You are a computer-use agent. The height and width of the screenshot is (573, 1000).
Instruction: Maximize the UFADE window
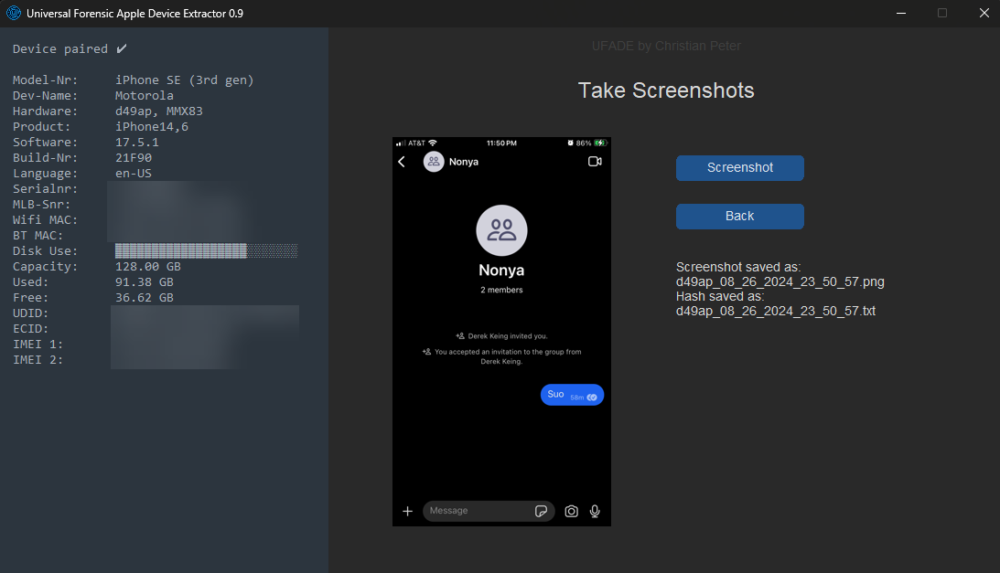point(941,14)
